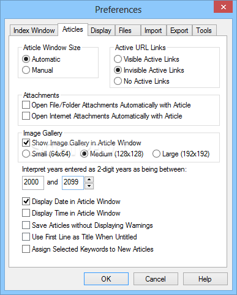The width and height of the screenshot is (237, 295).
Task: Switch to the Index Window tab
Action: pos(34,31)
